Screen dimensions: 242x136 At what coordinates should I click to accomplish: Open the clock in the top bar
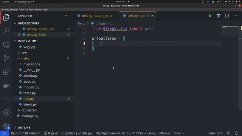click(121, 2)
